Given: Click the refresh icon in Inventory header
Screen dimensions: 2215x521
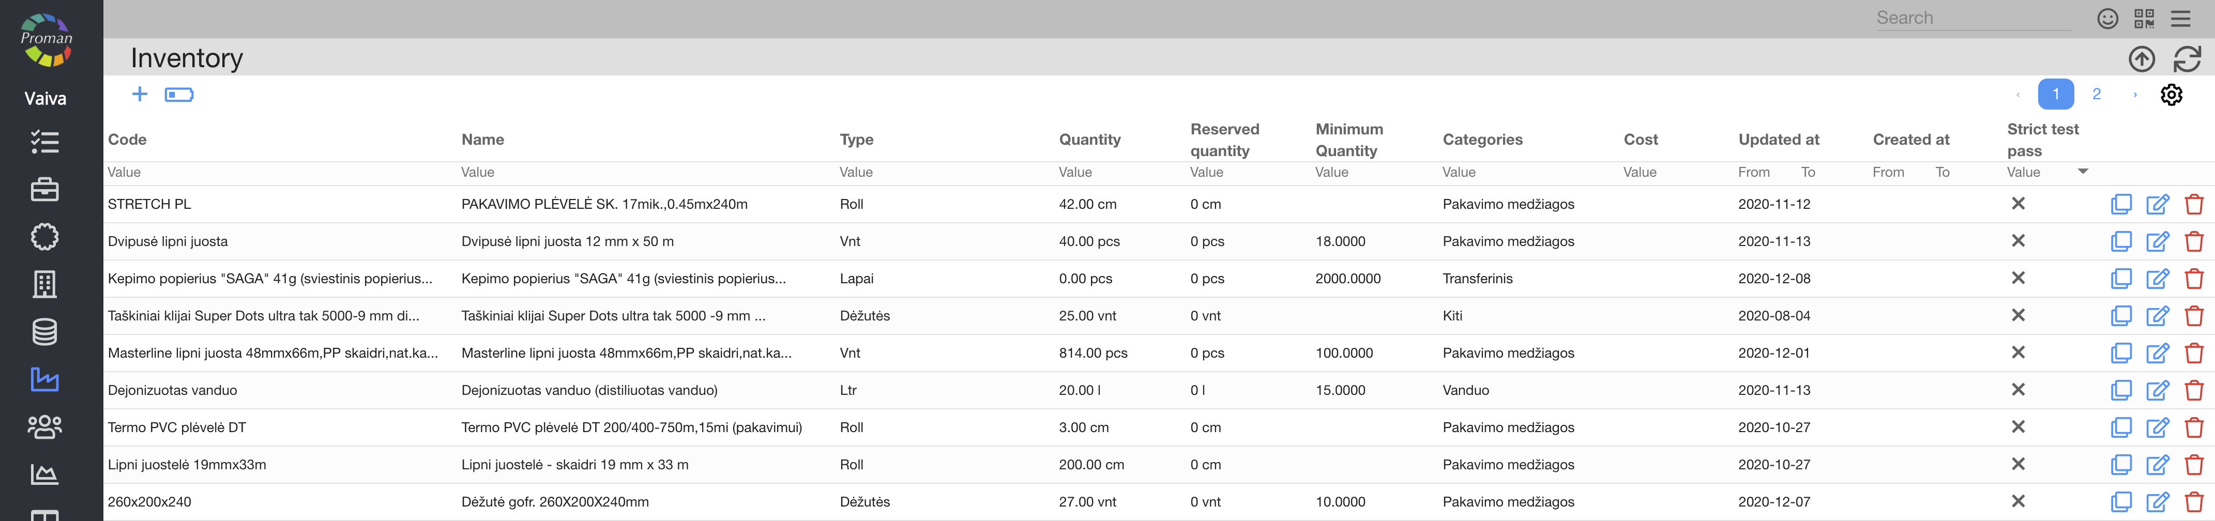Looking at the screenshot, I should [x=2187, y=59].
